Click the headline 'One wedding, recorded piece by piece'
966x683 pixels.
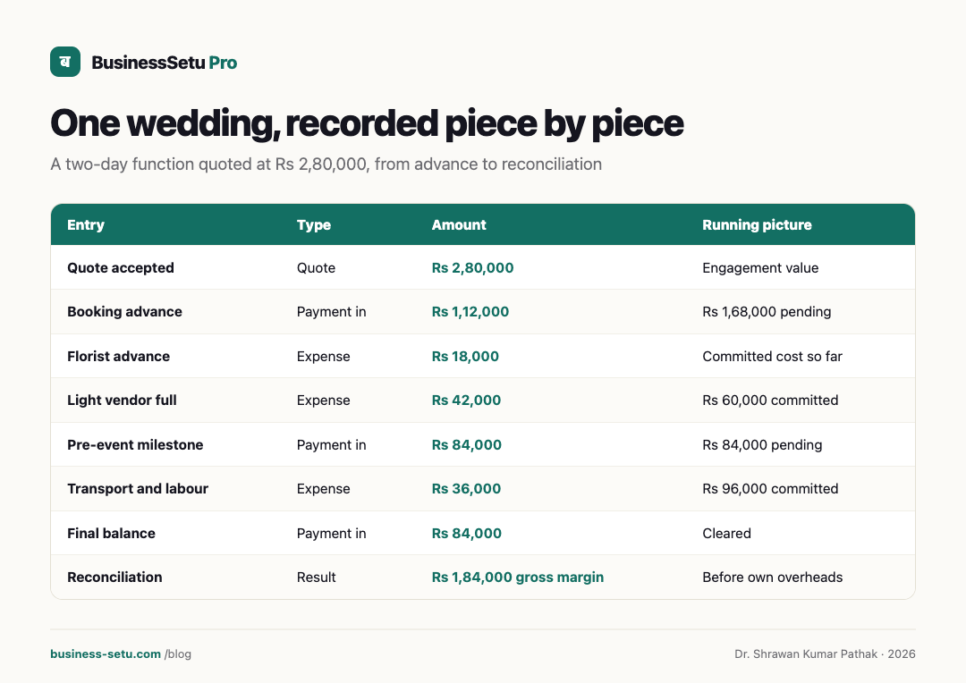click(x=367, y=123)
